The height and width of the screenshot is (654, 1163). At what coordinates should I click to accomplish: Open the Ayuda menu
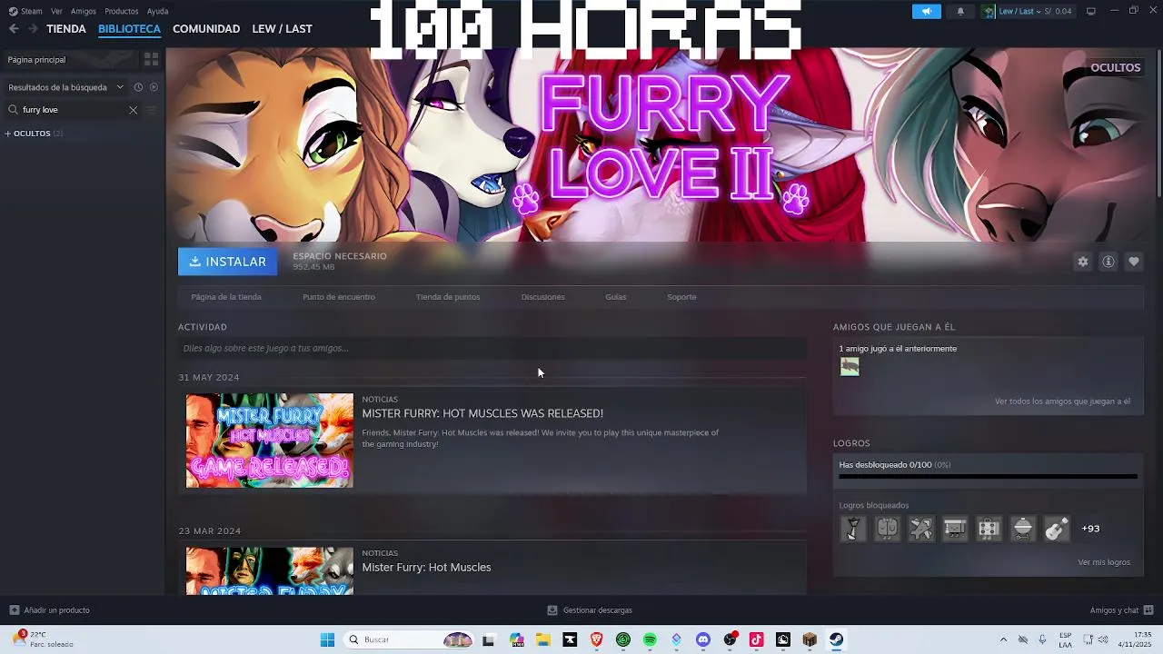click(x=157, y=11)
